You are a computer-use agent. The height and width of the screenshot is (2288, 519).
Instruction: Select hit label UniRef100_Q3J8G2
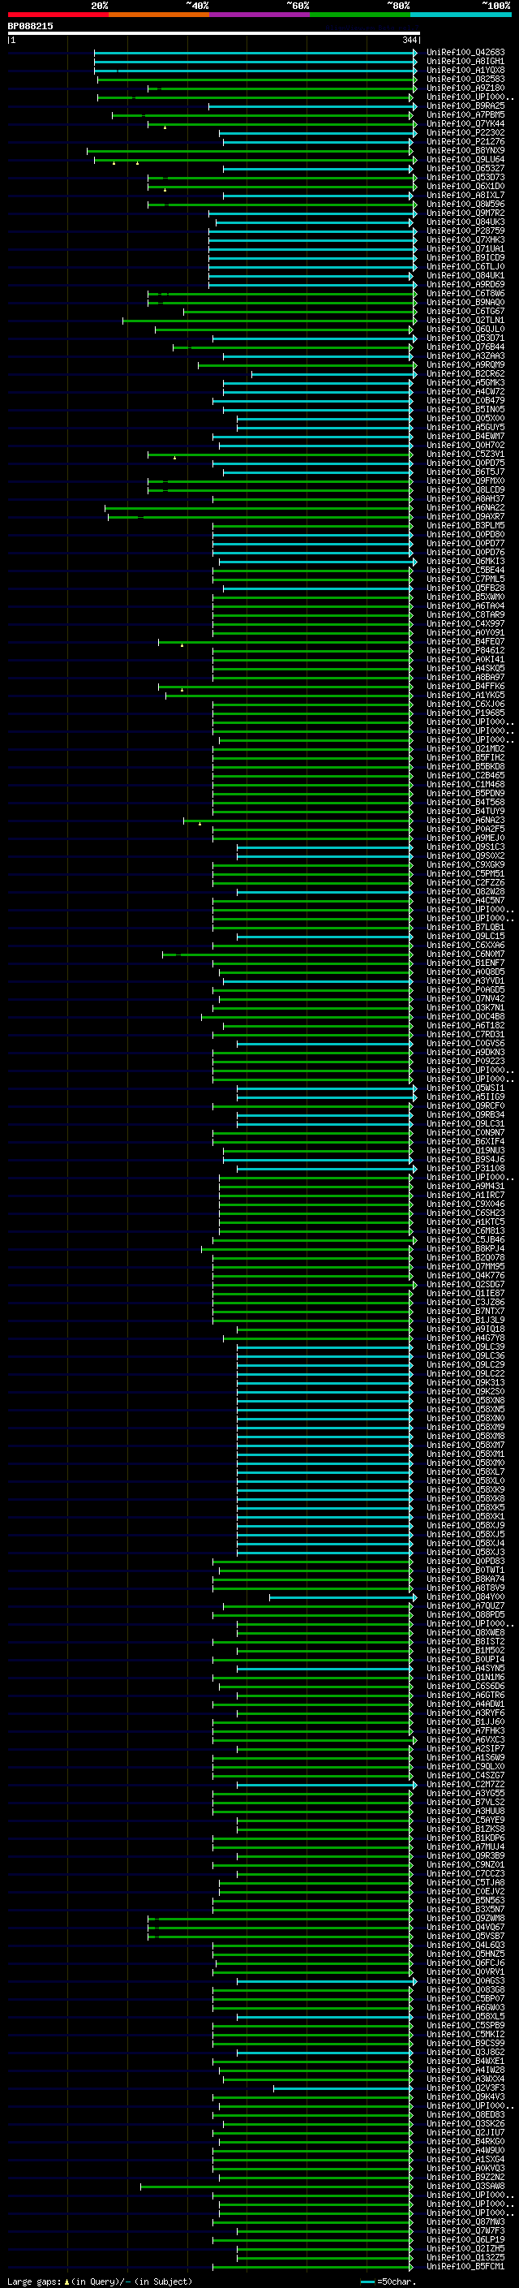click(x=465, y=2051)
